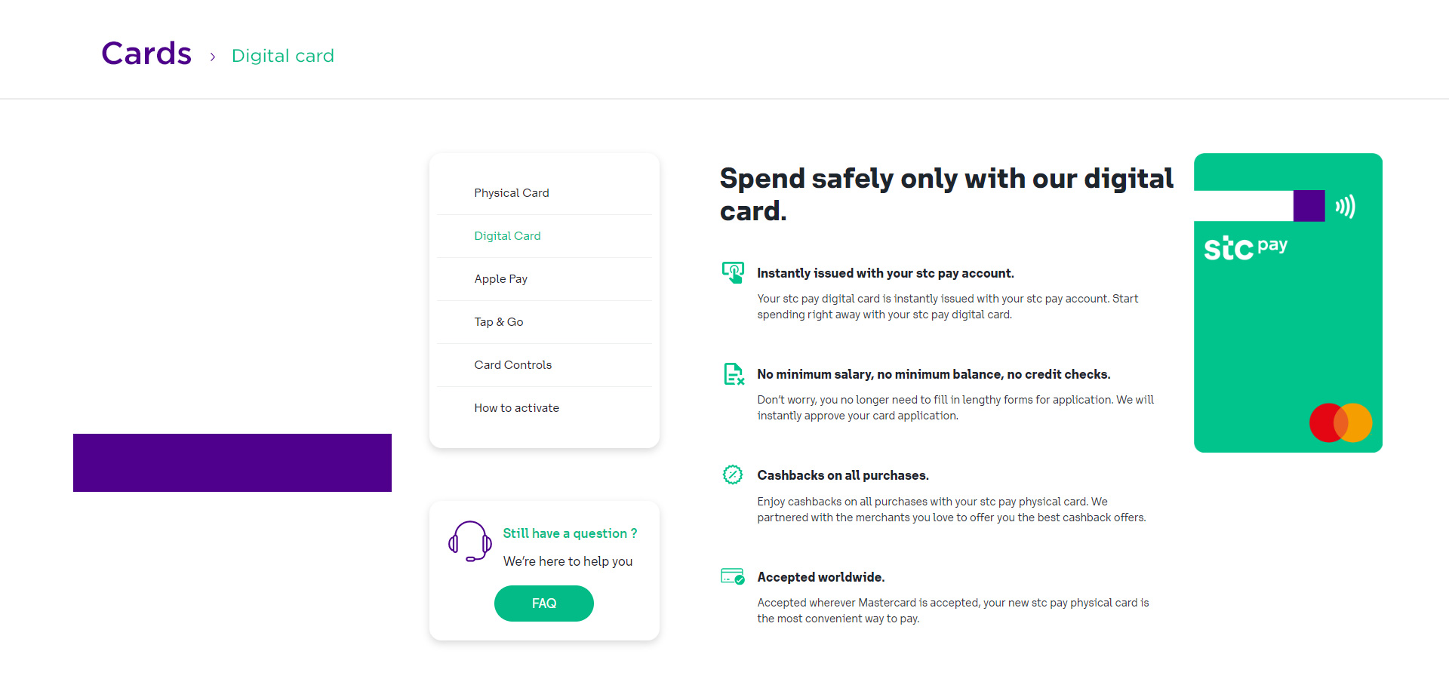Click the cashback percent badge icon

click(733, 474)
